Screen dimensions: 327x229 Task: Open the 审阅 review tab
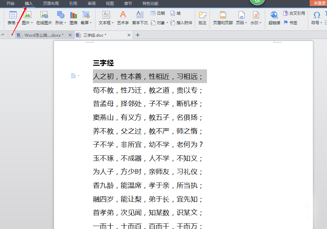(x=92, y=4)
